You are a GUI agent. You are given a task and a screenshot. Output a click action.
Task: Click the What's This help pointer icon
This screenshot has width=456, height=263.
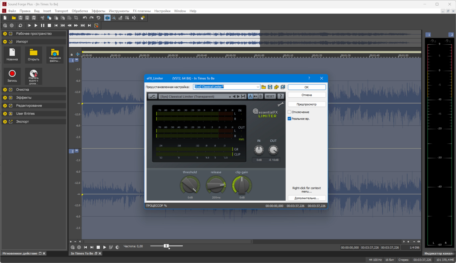(143, 18)
